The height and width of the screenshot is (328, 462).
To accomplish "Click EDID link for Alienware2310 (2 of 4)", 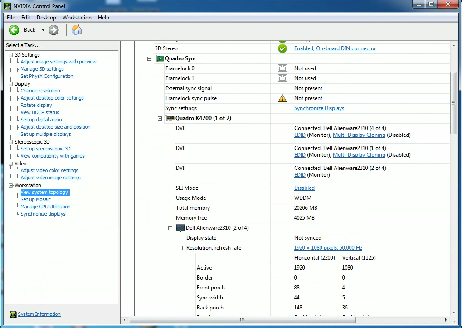I will 300,175.
